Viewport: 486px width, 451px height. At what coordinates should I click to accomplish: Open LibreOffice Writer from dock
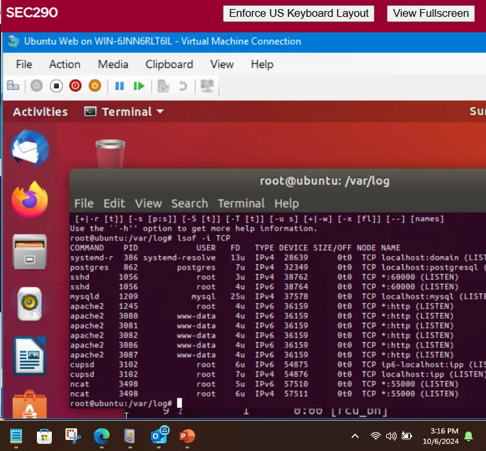click(x=30, y=356)
